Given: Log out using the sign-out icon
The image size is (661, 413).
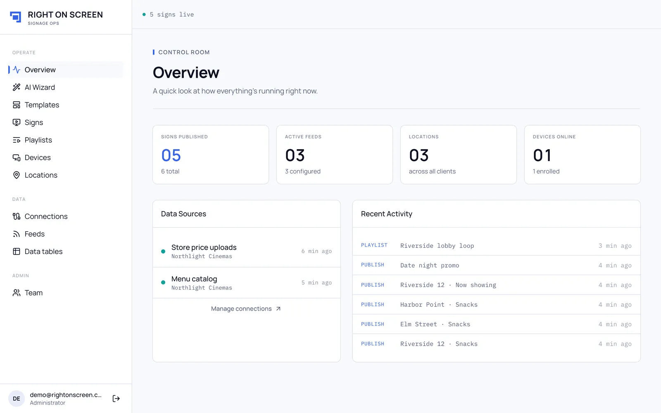Looking at the screenshot, I should pyautogui.click(x=116, y=399).
